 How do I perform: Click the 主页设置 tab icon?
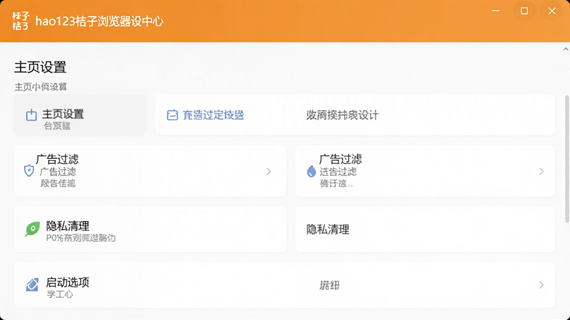point(32,115)
